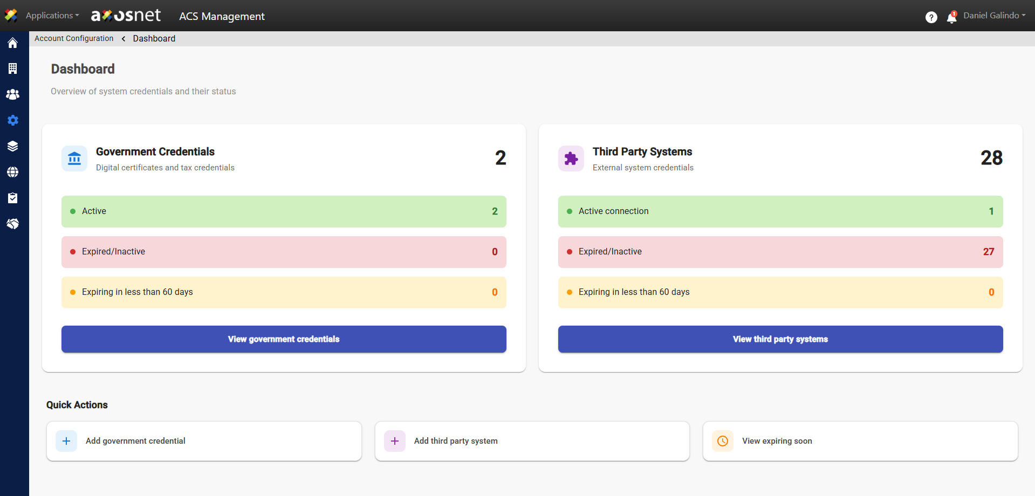Open the users group sidebar icon
The height and width of the screenshot is (496, 1035).
(12, 94)
